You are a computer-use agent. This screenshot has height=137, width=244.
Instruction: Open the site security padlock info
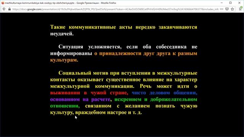[10, 9]
